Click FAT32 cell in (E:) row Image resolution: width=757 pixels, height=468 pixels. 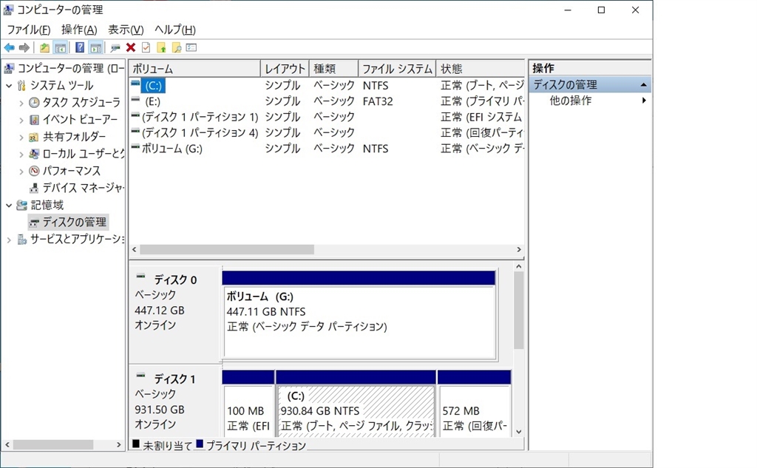378,101
